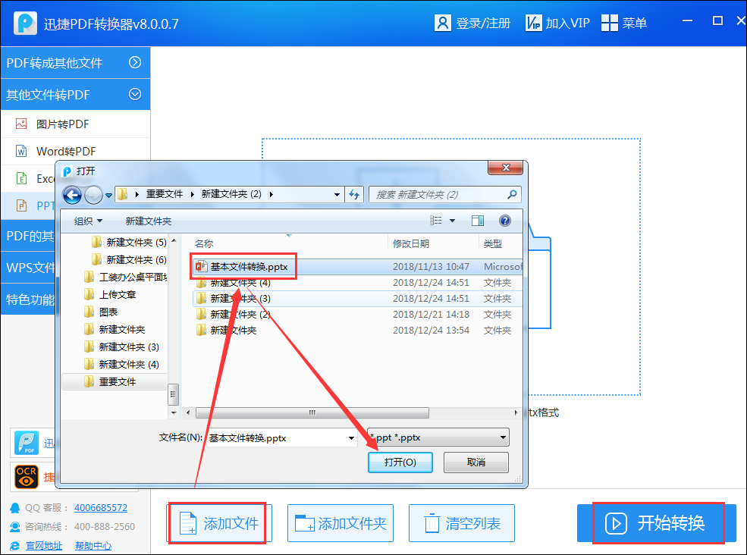Click the 文件名 input field
The image size is (747, 555).
tap(277, 437)
